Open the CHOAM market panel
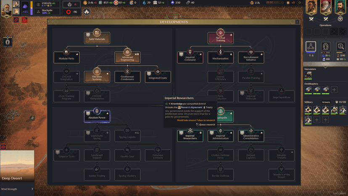The height and width of the screenshot is (196, 348). pyautogui.click(x=47, y=4)
